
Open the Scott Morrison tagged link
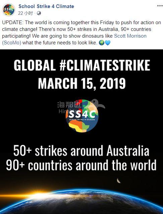click(130, 36)
